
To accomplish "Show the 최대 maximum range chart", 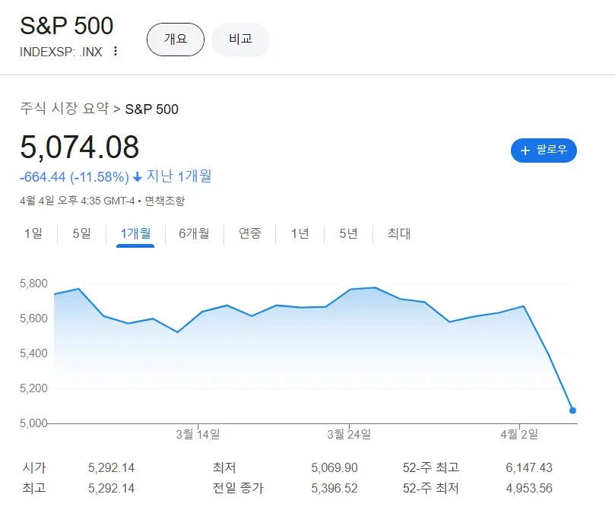I will pyautogui.click(x=399, y=233).
